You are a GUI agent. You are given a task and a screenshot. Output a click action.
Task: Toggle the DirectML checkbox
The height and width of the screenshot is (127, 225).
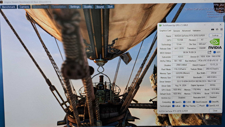[210, 102]
